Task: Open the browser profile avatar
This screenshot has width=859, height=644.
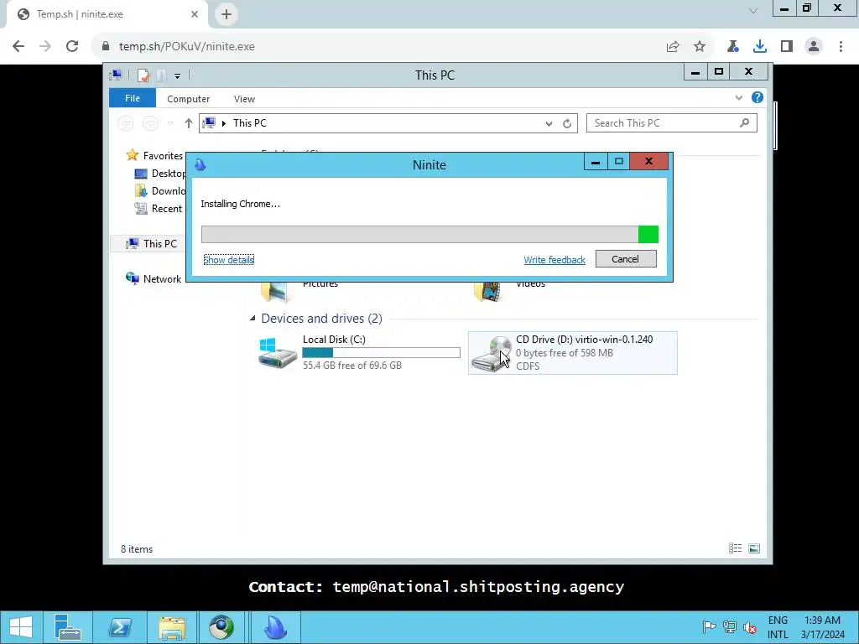Action: tap(814, 47)
